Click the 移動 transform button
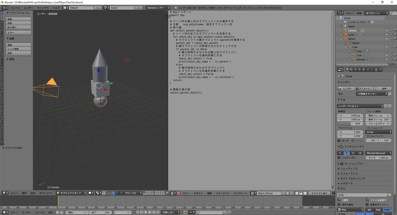This screenshot has height=215, width=397. tap(19, 19)
